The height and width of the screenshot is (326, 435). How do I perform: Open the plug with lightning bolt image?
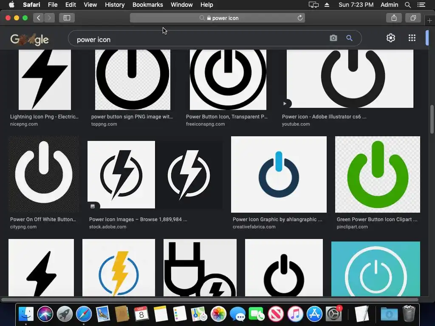click(200, 267)
